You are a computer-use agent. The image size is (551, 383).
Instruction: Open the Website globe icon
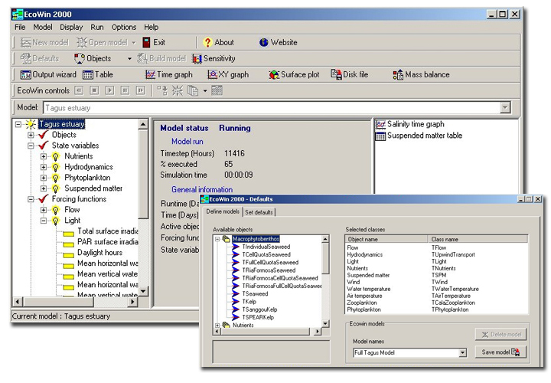[x=263, y=43]
